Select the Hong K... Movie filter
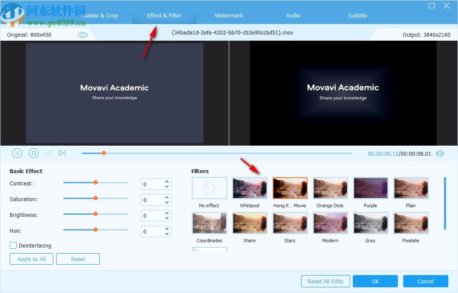 pyautogui.click(x=290, y=188)
